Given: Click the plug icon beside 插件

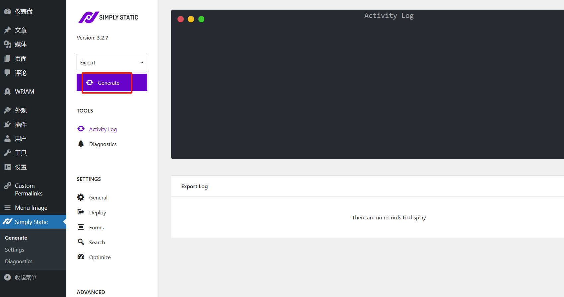Looking at the screenshot, I should click(7, 124).
